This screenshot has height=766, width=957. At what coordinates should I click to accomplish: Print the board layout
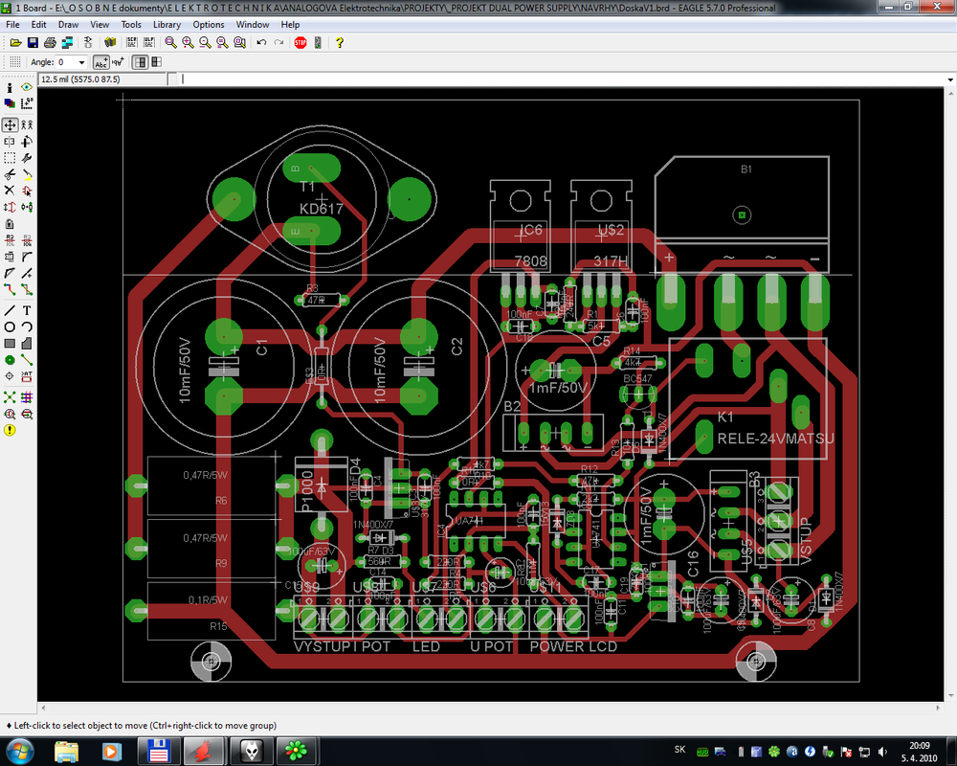coord(50,42)
